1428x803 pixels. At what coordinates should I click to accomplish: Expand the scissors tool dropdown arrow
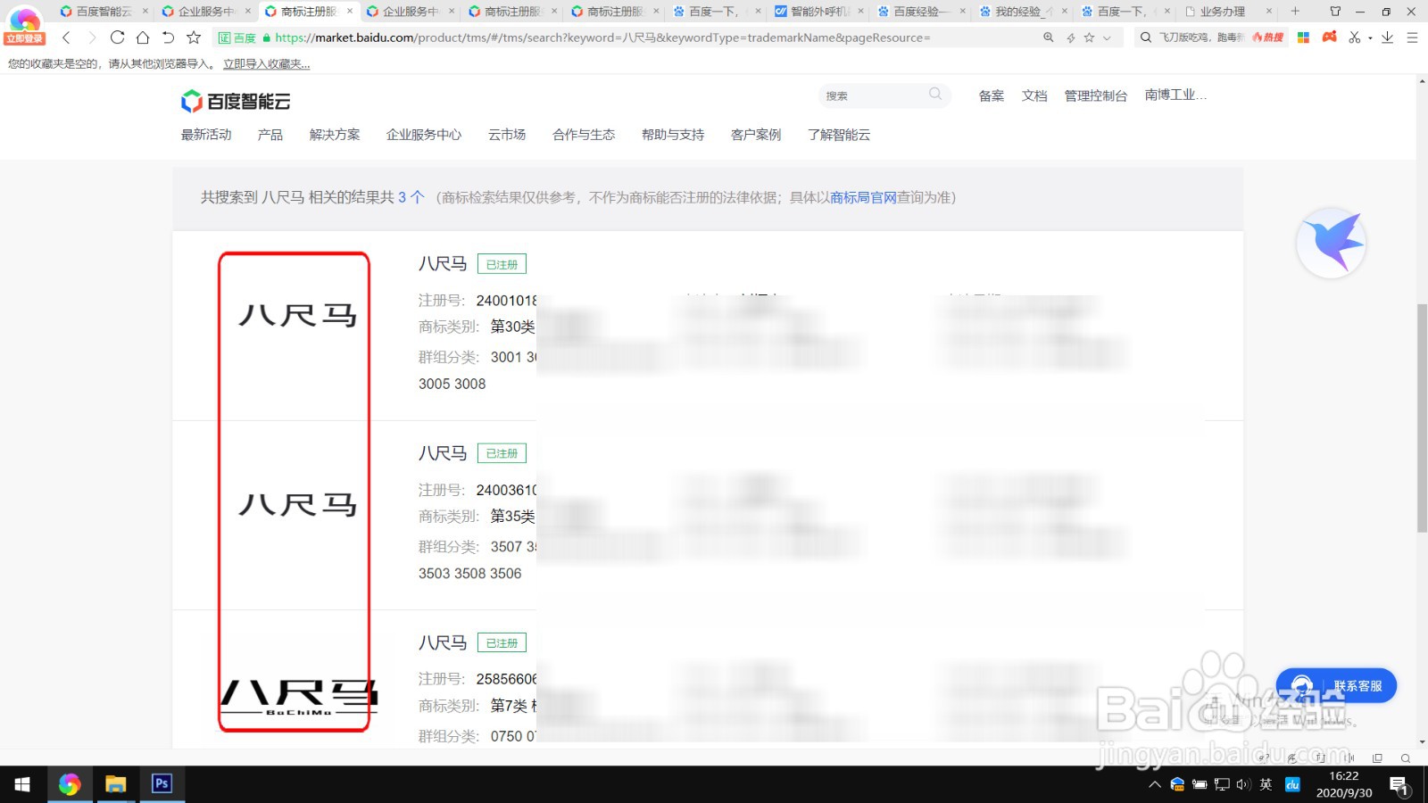[1370, 38]
